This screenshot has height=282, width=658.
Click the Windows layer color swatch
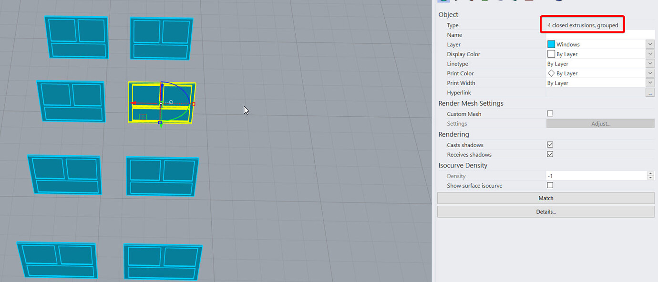click(551, 44)
